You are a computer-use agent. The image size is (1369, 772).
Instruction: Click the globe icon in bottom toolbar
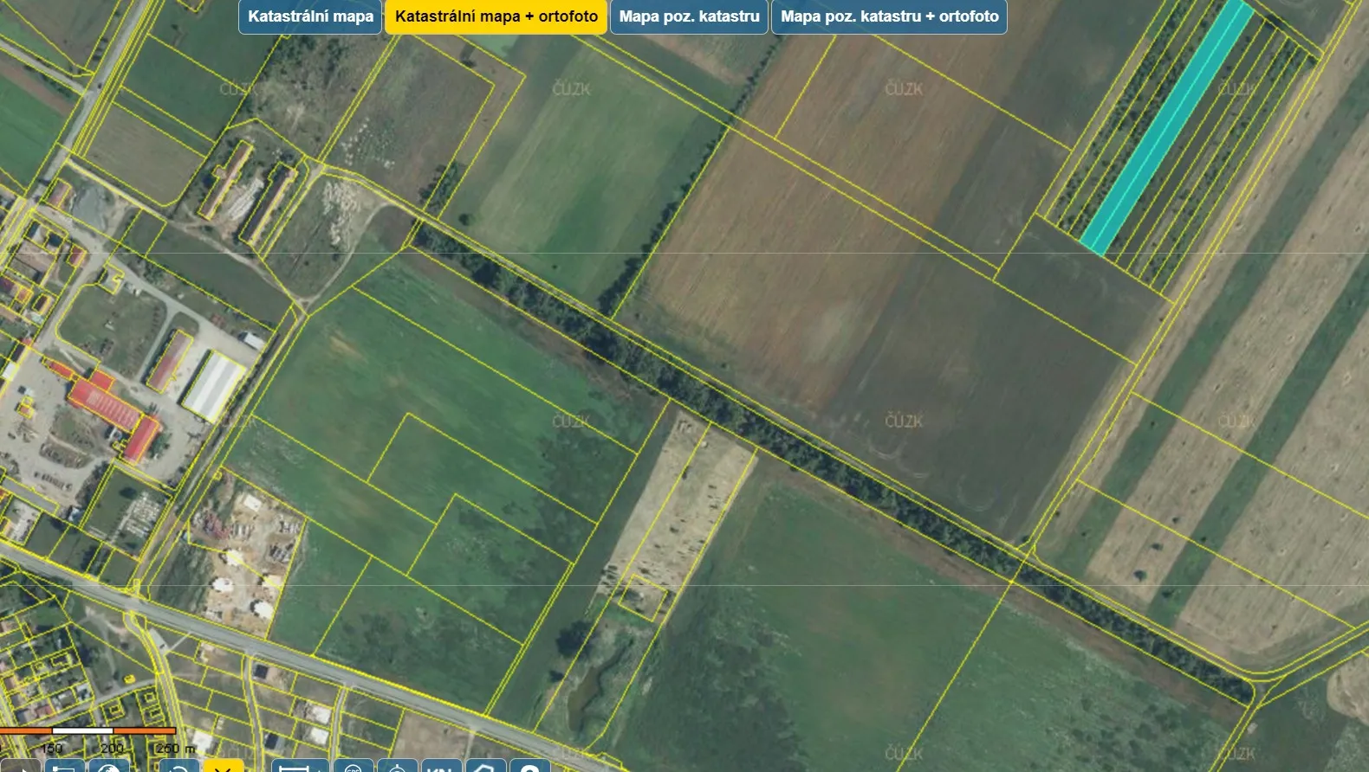pos(108,765)
